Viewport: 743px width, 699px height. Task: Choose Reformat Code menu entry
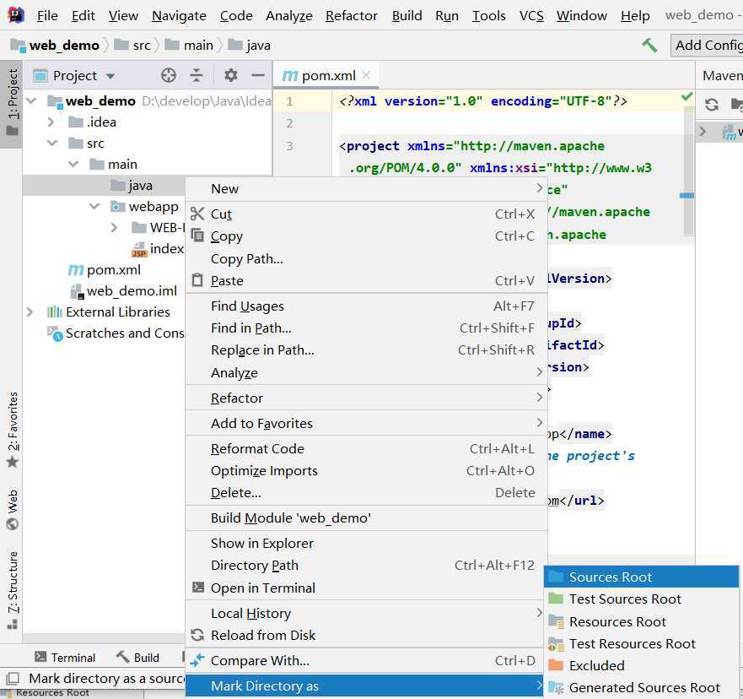(366, 448)
